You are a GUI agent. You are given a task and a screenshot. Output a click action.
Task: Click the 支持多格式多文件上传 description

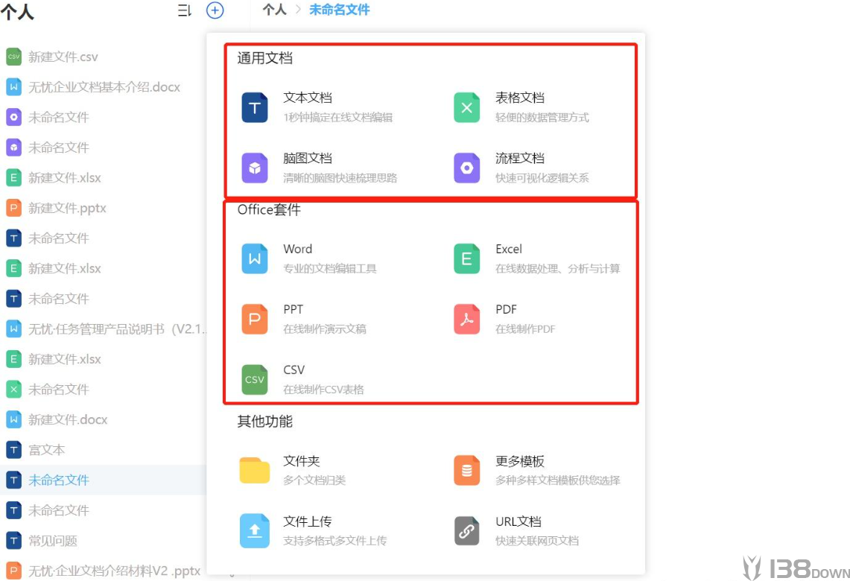click(335, 540)
